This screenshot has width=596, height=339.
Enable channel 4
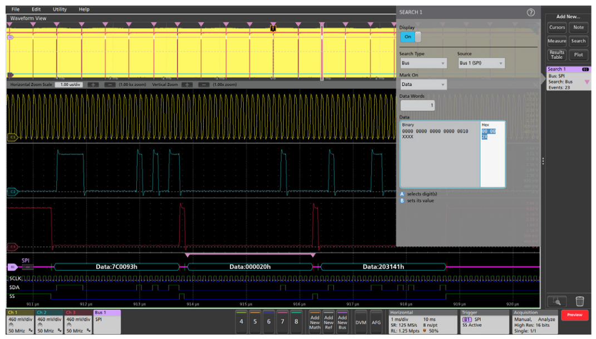241,322
